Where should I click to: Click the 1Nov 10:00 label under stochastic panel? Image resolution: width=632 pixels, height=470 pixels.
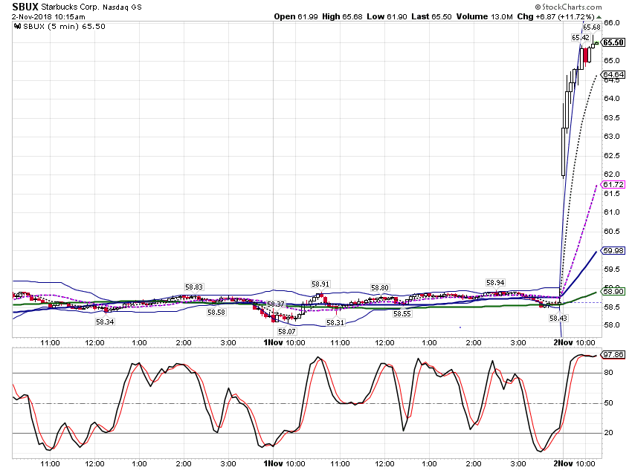point(285,463)
